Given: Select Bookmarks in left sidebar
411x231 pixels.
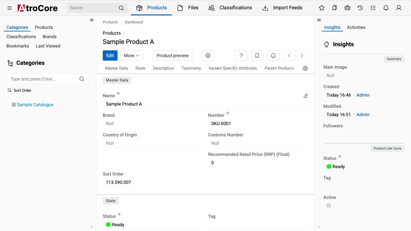Looking at the screenshot, I should pyautogui.click(x=18, y=46).
